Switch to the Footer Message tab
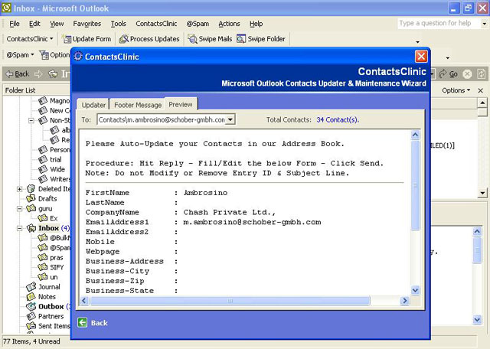Image resolution: width=490 pixels, height=349 pixels. (138, 105)
